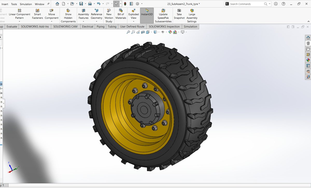Click Hide/Show Items eye icon

point(162,32)
